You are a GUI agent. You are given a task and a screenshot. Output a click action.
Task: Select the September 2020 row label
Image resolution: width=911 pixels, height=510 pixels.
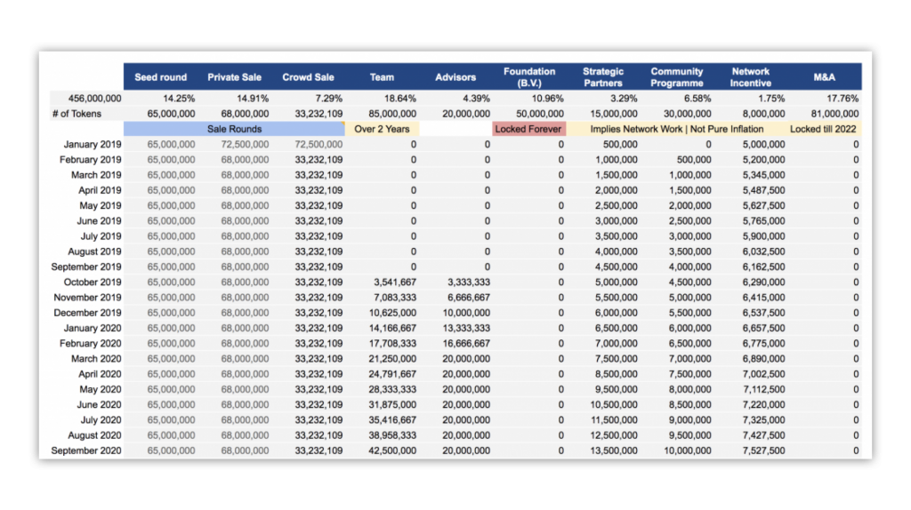point(86,450)
